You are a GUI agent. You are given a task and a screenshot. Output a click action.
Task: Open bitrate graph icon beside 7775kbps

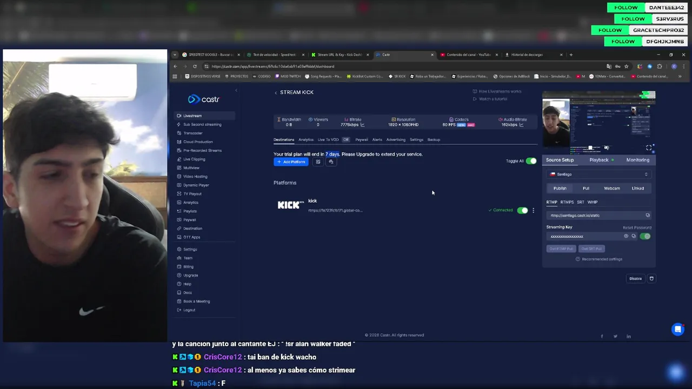[362, 125]
